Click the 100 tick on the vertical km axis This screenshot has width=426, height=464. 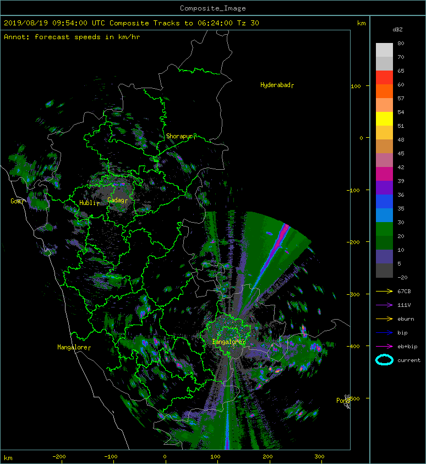(356, 86)
